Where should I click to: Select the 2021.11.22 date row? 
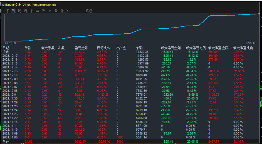click(10, 118)
